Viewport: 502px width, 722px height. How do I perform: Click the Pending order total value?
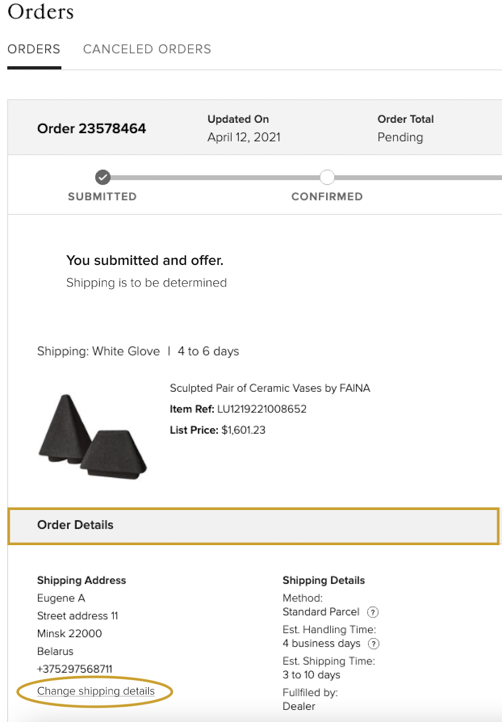pos(400,137)
